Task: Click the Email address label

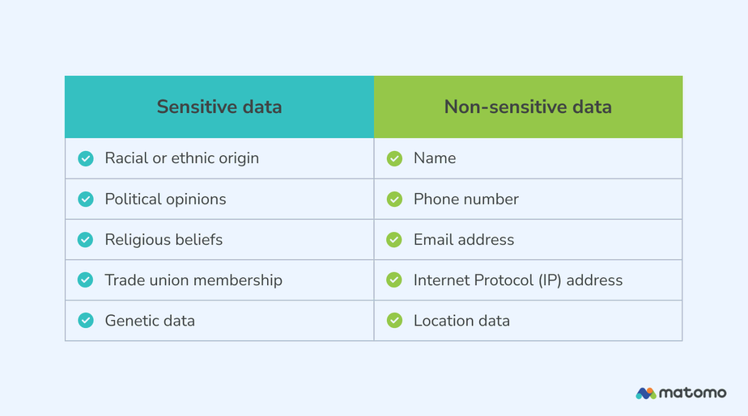Action: click(464, 240)
